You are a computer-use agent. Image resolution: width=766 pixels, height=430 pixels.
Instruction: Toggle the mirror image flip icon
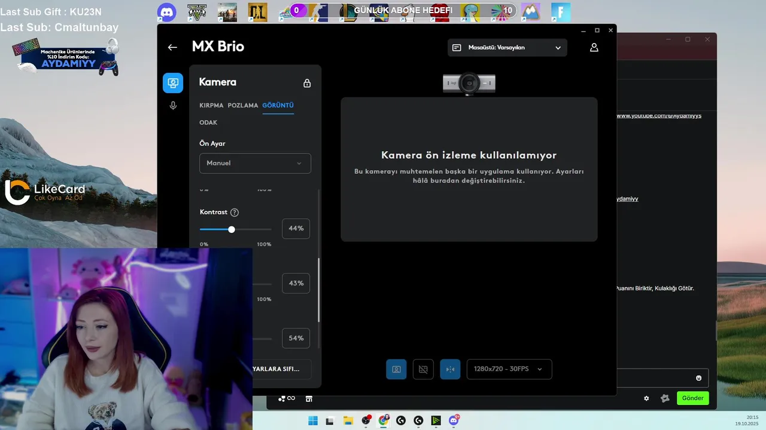point(450,369)
